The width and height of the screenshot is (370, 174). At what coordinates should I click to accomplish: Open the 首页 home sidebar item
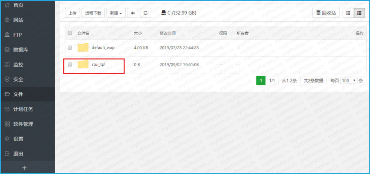pos(28,5)
